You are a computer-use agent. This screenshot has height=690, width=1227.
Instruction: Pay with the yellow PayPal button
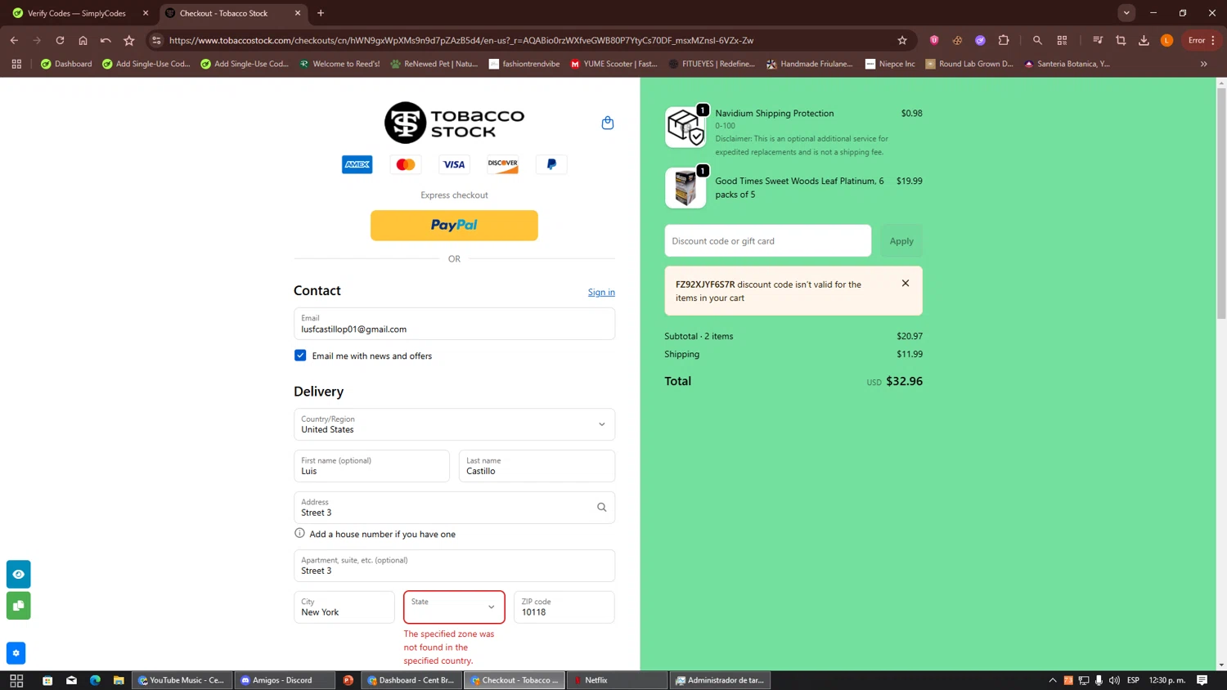454,226
